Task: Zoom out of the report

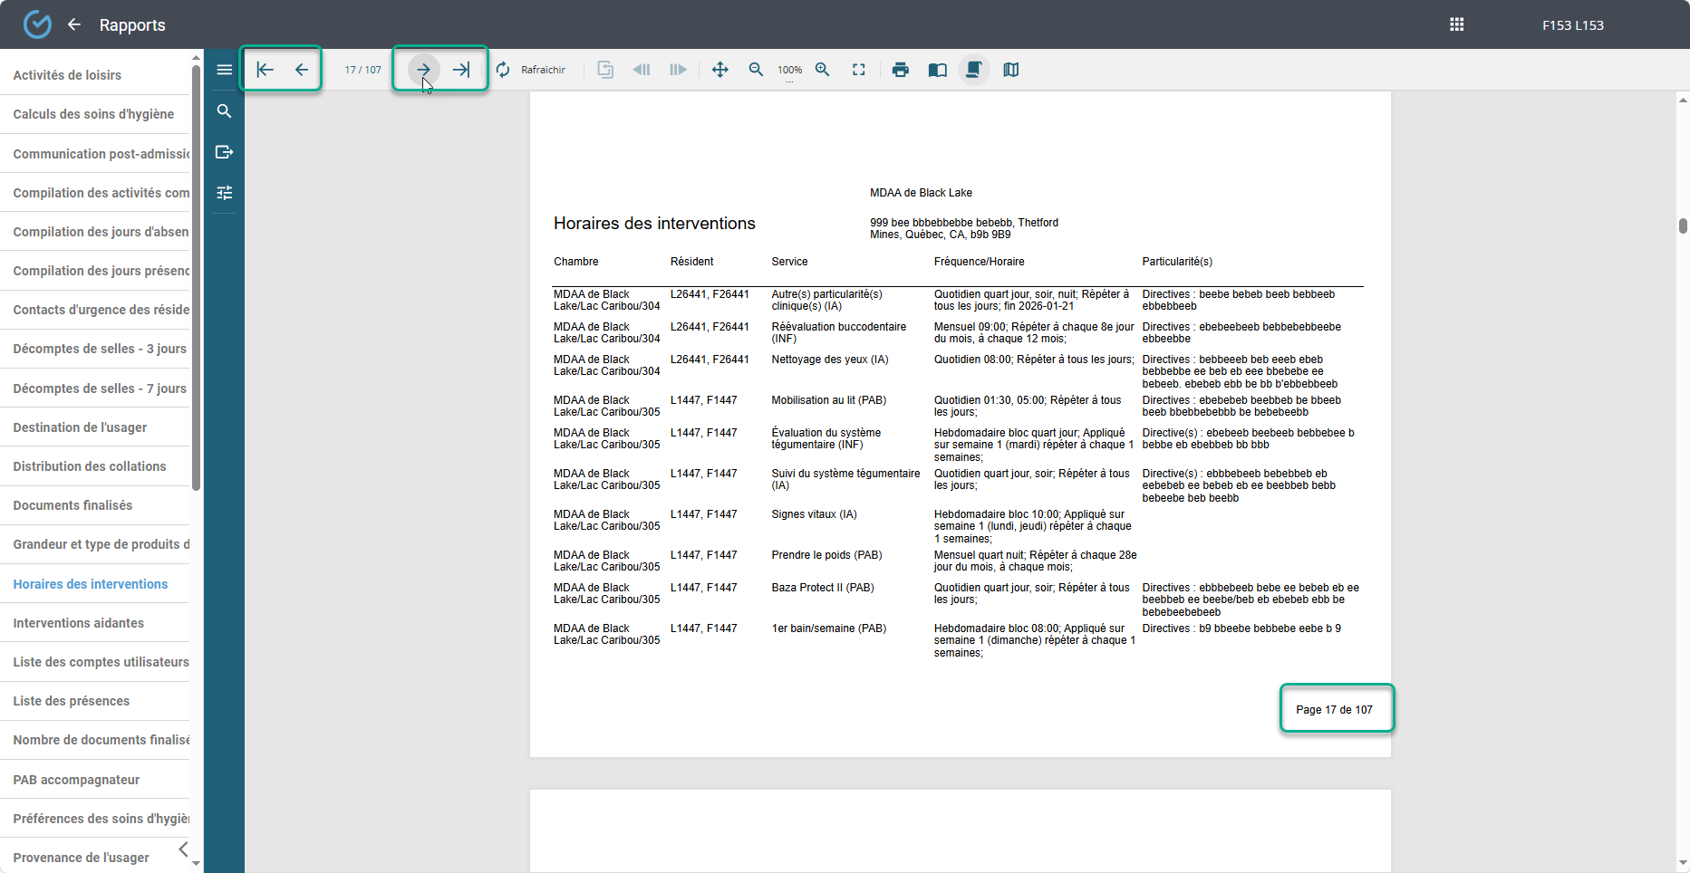Action: point(756,70)
